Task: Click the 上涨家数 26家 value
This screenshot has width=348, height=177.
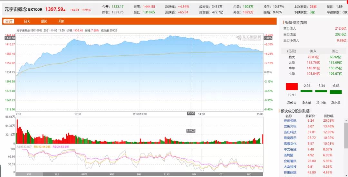Action: coord(313,7)
